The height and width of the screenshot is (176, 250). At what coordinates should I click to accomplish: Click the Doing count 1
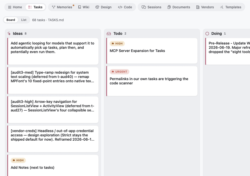[x=225, y=33]
